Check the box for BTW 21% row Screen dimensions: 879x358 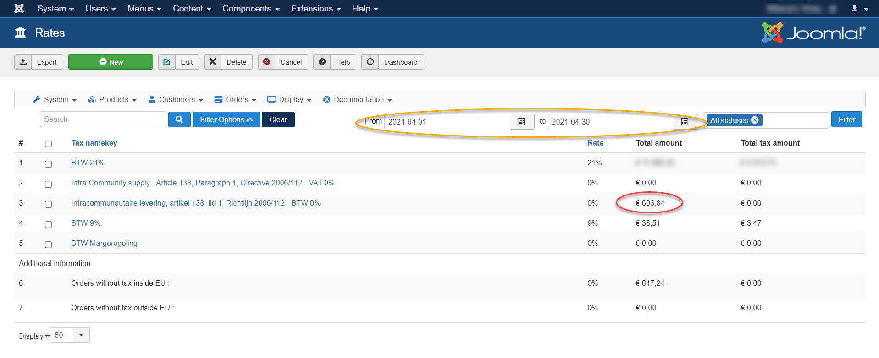point(48,164)
